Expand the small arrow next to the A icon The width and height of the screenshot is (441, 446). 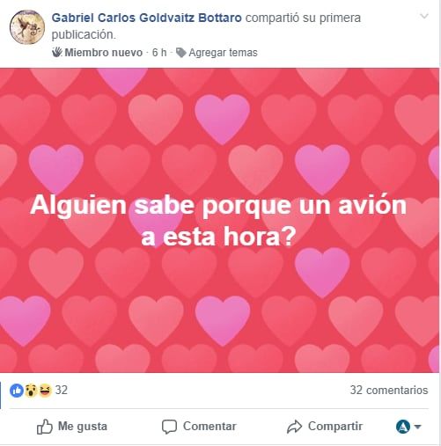[417, 427]
